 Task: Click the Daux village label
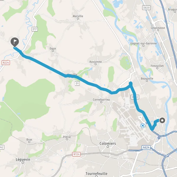[x=53, y=49]
